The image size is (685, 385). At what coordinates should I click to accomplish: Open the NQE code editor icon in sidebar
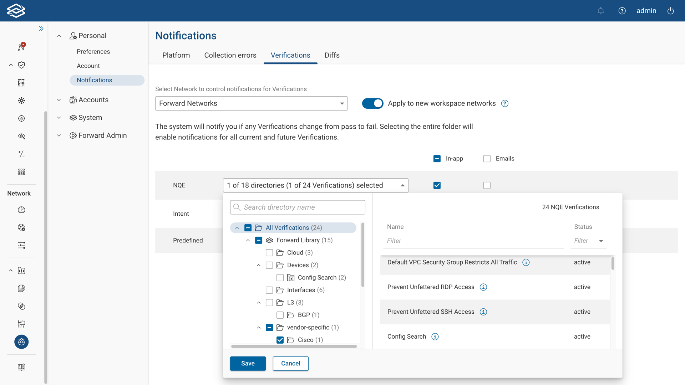pyautogui.click(x=21, y=271)
